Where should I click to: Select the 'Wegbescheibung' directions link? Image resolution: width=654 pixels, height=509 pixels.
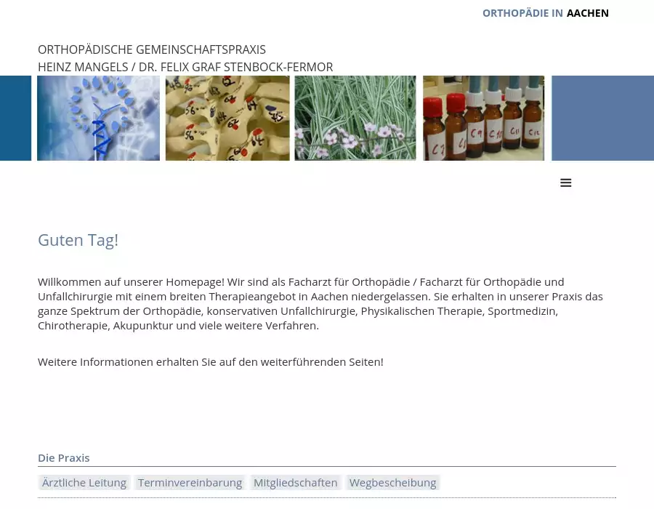tap(392, 482)
